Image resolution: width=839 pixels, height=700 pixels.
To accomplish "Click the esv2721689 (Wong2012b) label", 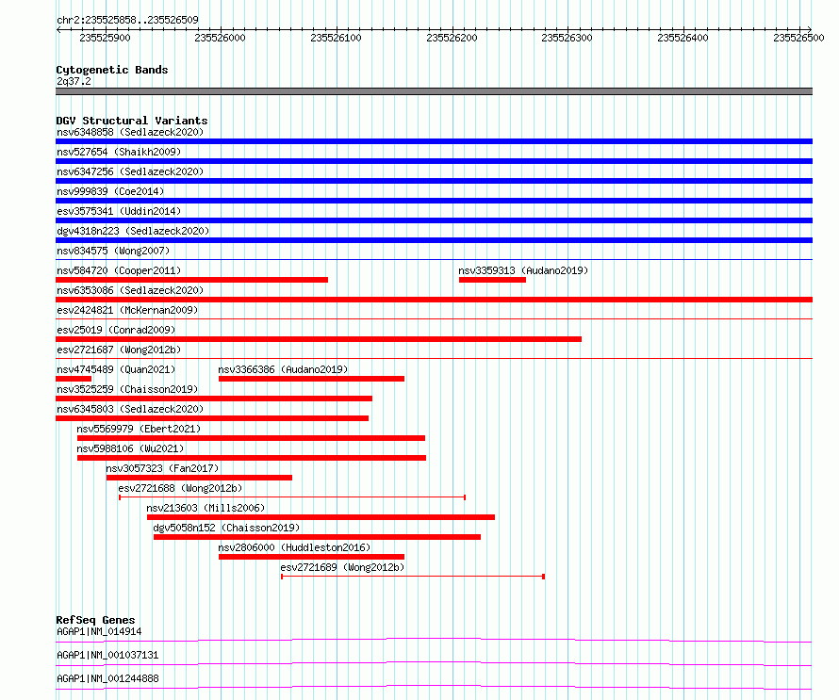I will [x=342, y=567].
